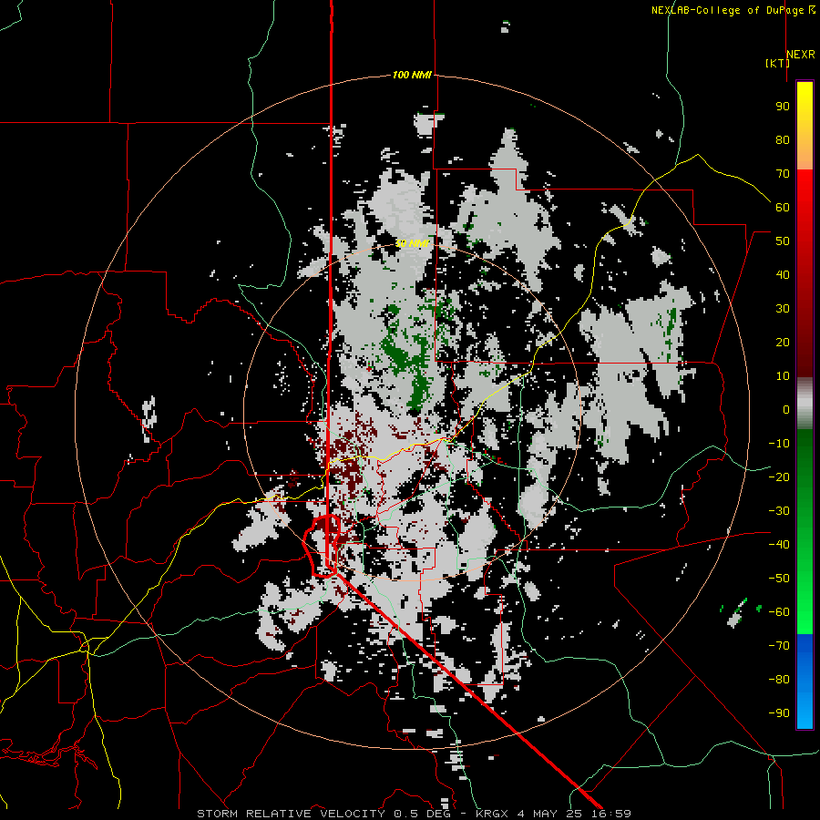This screenshot has width=820, height=820.
Task: Click the 10 value on velocity scale
Action: coord(783,376)
